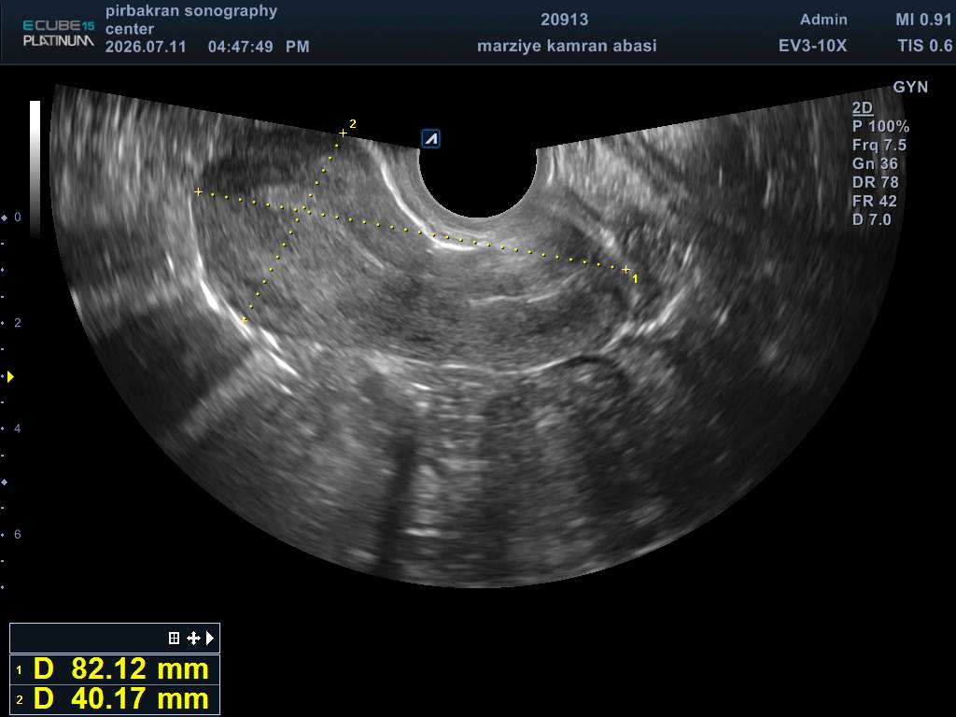956x717 pixels.
Task: Click the frame rate value FR 42
Action: (874, 201)
